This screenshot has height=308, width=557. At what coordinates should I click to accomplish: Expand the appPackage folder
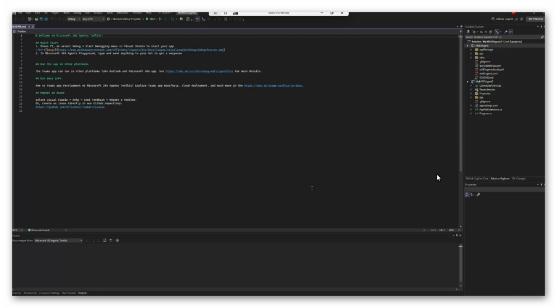[472, 50]
